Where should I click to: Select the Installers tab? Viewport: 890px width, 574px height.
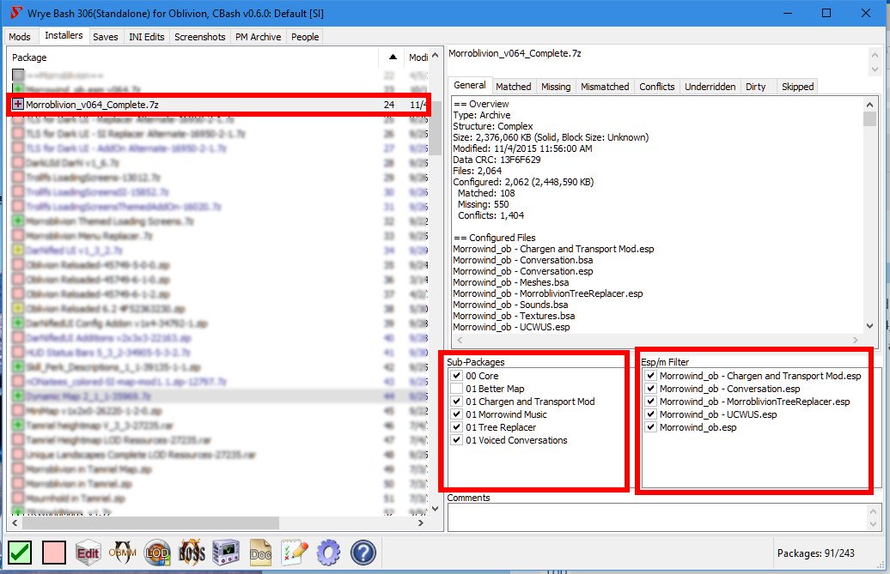(64, 36)
